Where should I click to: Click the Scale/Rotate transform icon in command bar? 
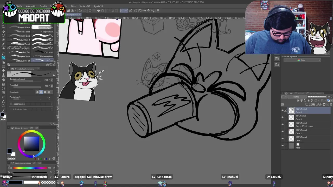(x=103, y=11)
